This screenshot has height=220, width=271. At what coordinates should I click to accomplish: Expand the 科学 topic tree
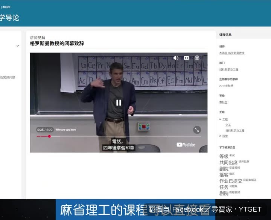coord(220,136)
